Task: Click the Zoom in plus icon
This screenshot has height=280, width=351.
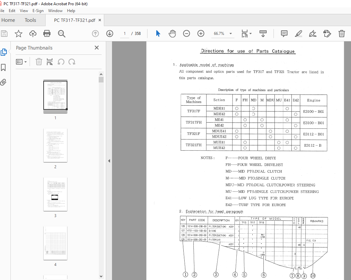Action: [x=201, y=34]
